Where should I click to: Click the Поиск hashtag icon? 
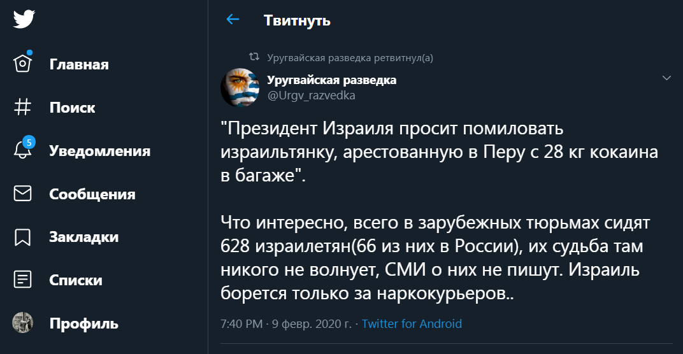(x=23, y=108)
